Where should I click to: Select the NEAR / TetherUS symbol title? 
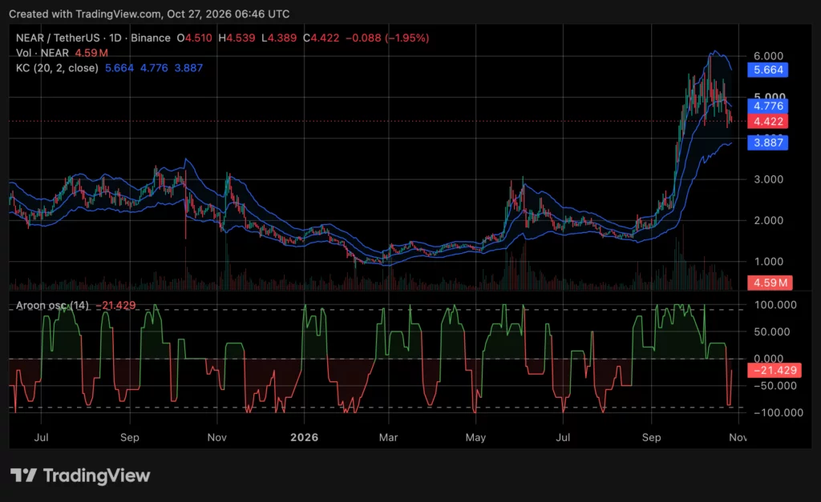[59, 38]
